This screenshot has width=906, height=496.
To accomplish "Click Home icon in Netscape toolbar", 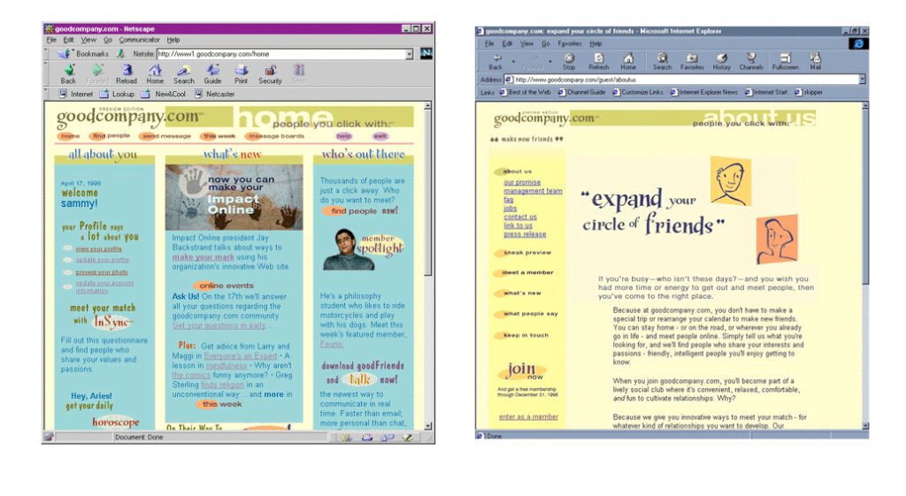I will pyautogui.click(x=155, y=74).
